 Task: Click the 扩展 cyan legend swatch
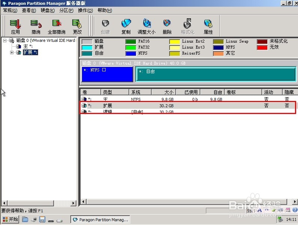pyautogui.click(x=87, y=47)
